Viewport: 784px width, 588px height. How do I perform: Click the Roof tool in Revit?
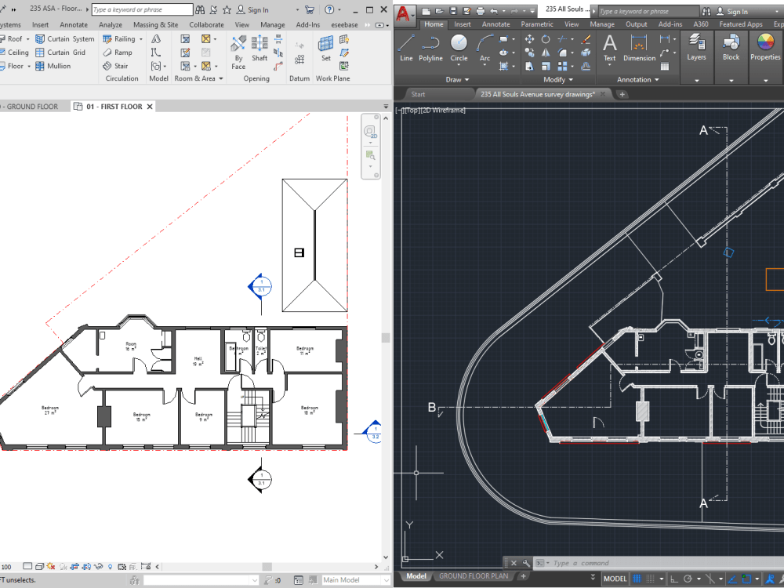click(x=12, y=38)
